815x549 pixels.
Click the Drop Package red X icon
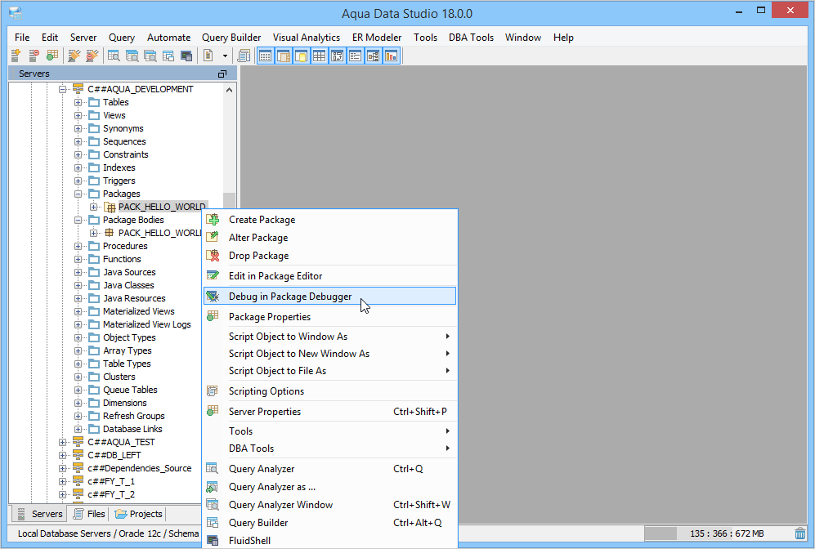(x=213, y=256)
